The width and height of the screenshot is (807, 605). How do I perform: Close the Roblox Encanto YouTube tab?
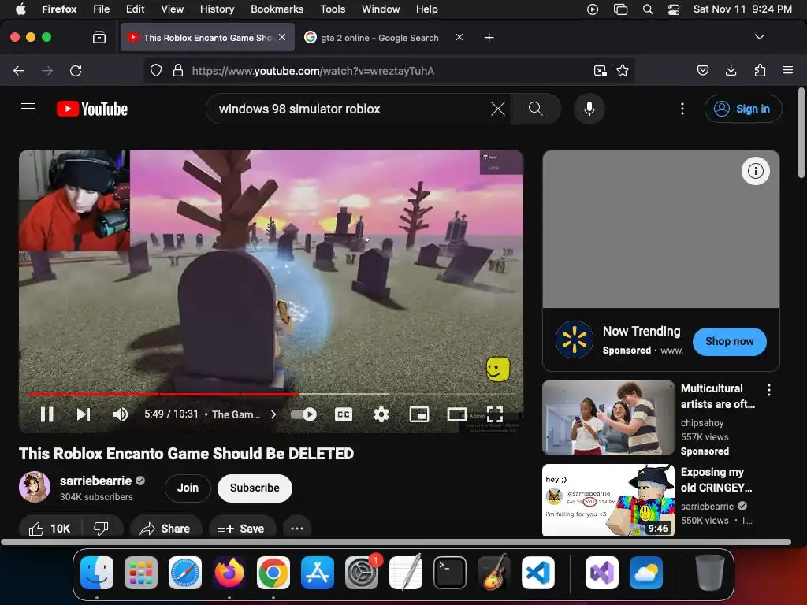(282, 37)
